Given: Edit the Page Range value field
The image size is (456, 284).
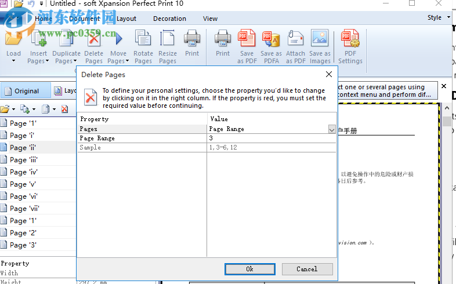Looking at the screenshot, I should pos(272,138).
